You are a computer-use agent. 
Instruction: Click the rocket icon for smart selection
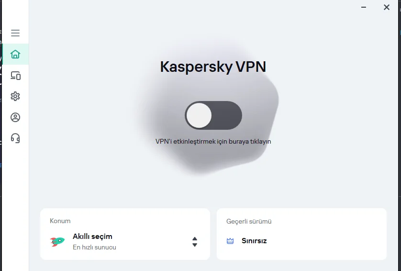[57, 241]
